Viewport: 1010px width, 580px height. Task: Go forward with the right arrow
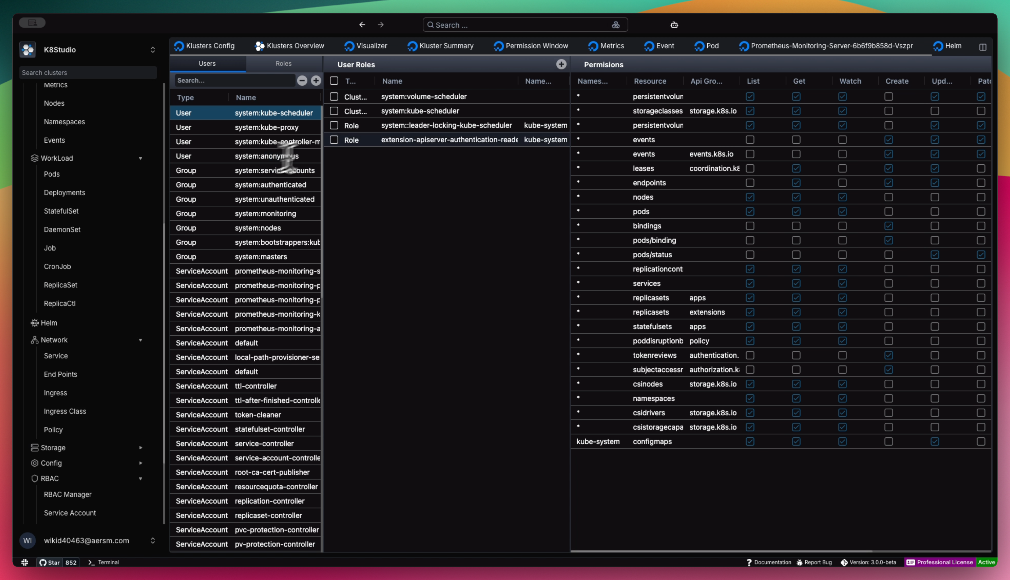coord(381,25)
